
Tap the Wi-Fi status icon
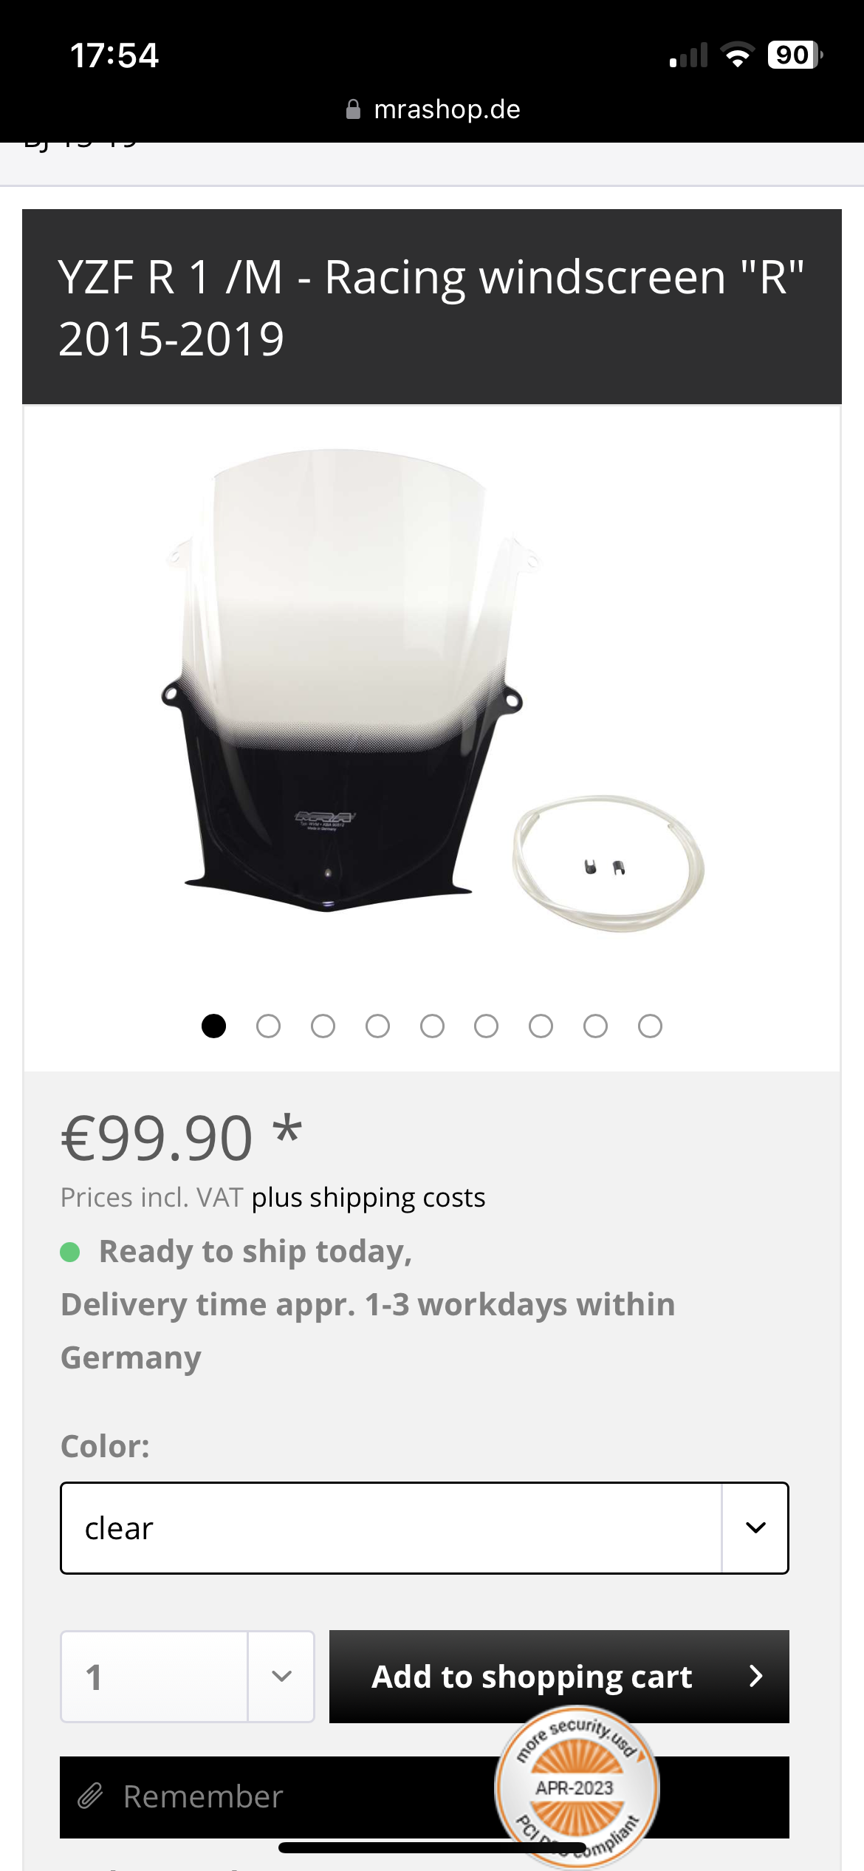click(736, 55)
